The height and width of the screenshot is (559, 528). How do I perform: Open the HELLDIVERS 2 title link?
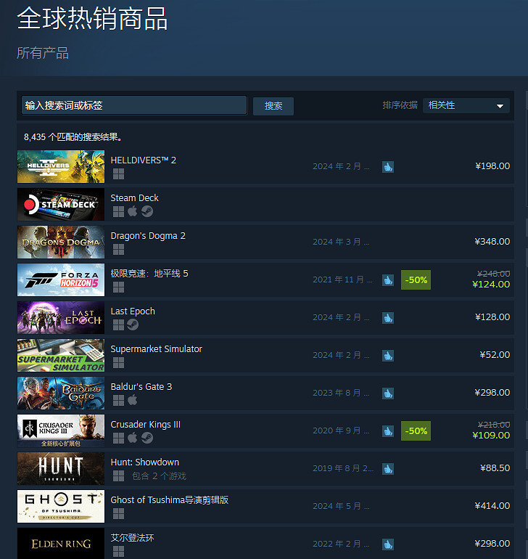143,160
